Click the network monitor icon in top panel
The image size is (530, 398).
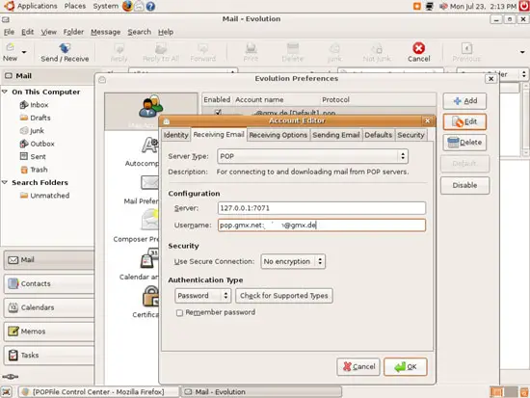[x=429, y=6]
